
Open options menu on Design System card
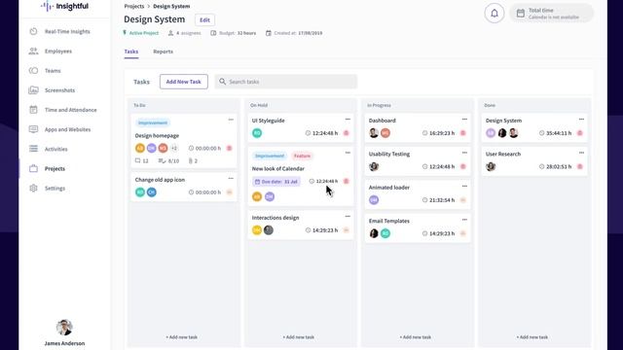coord(581,119)
